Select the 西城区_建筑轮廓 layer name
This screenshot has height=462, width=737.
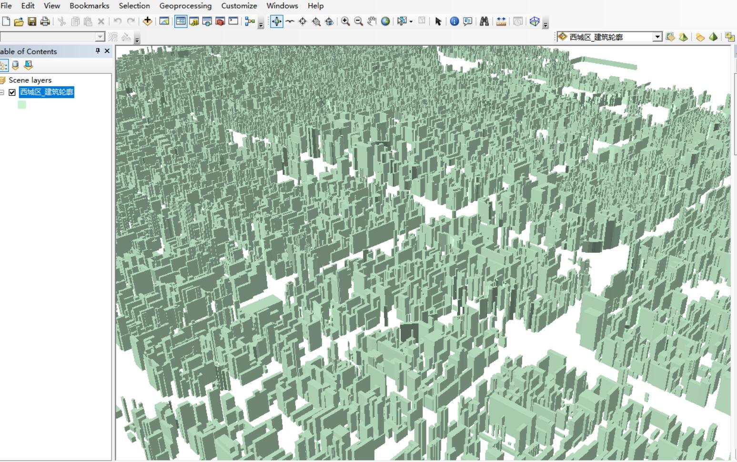(47, 92)
